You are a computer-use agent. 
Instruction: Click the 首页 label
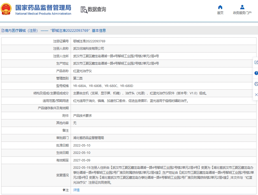[220, 13]
